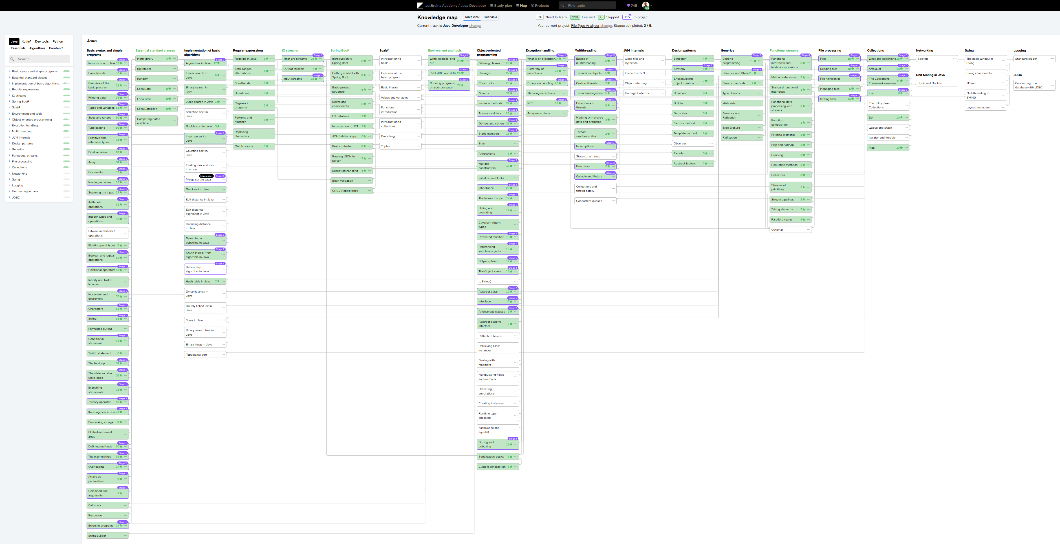The width and height of the screenshot is (1060, 544).
Task: Expand sidebar item Collections
Action: click(10, 168)
